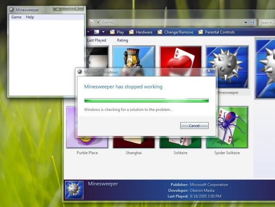
Task: Choose Change/Remove in the Games toolbar
Action: point(175,32)
